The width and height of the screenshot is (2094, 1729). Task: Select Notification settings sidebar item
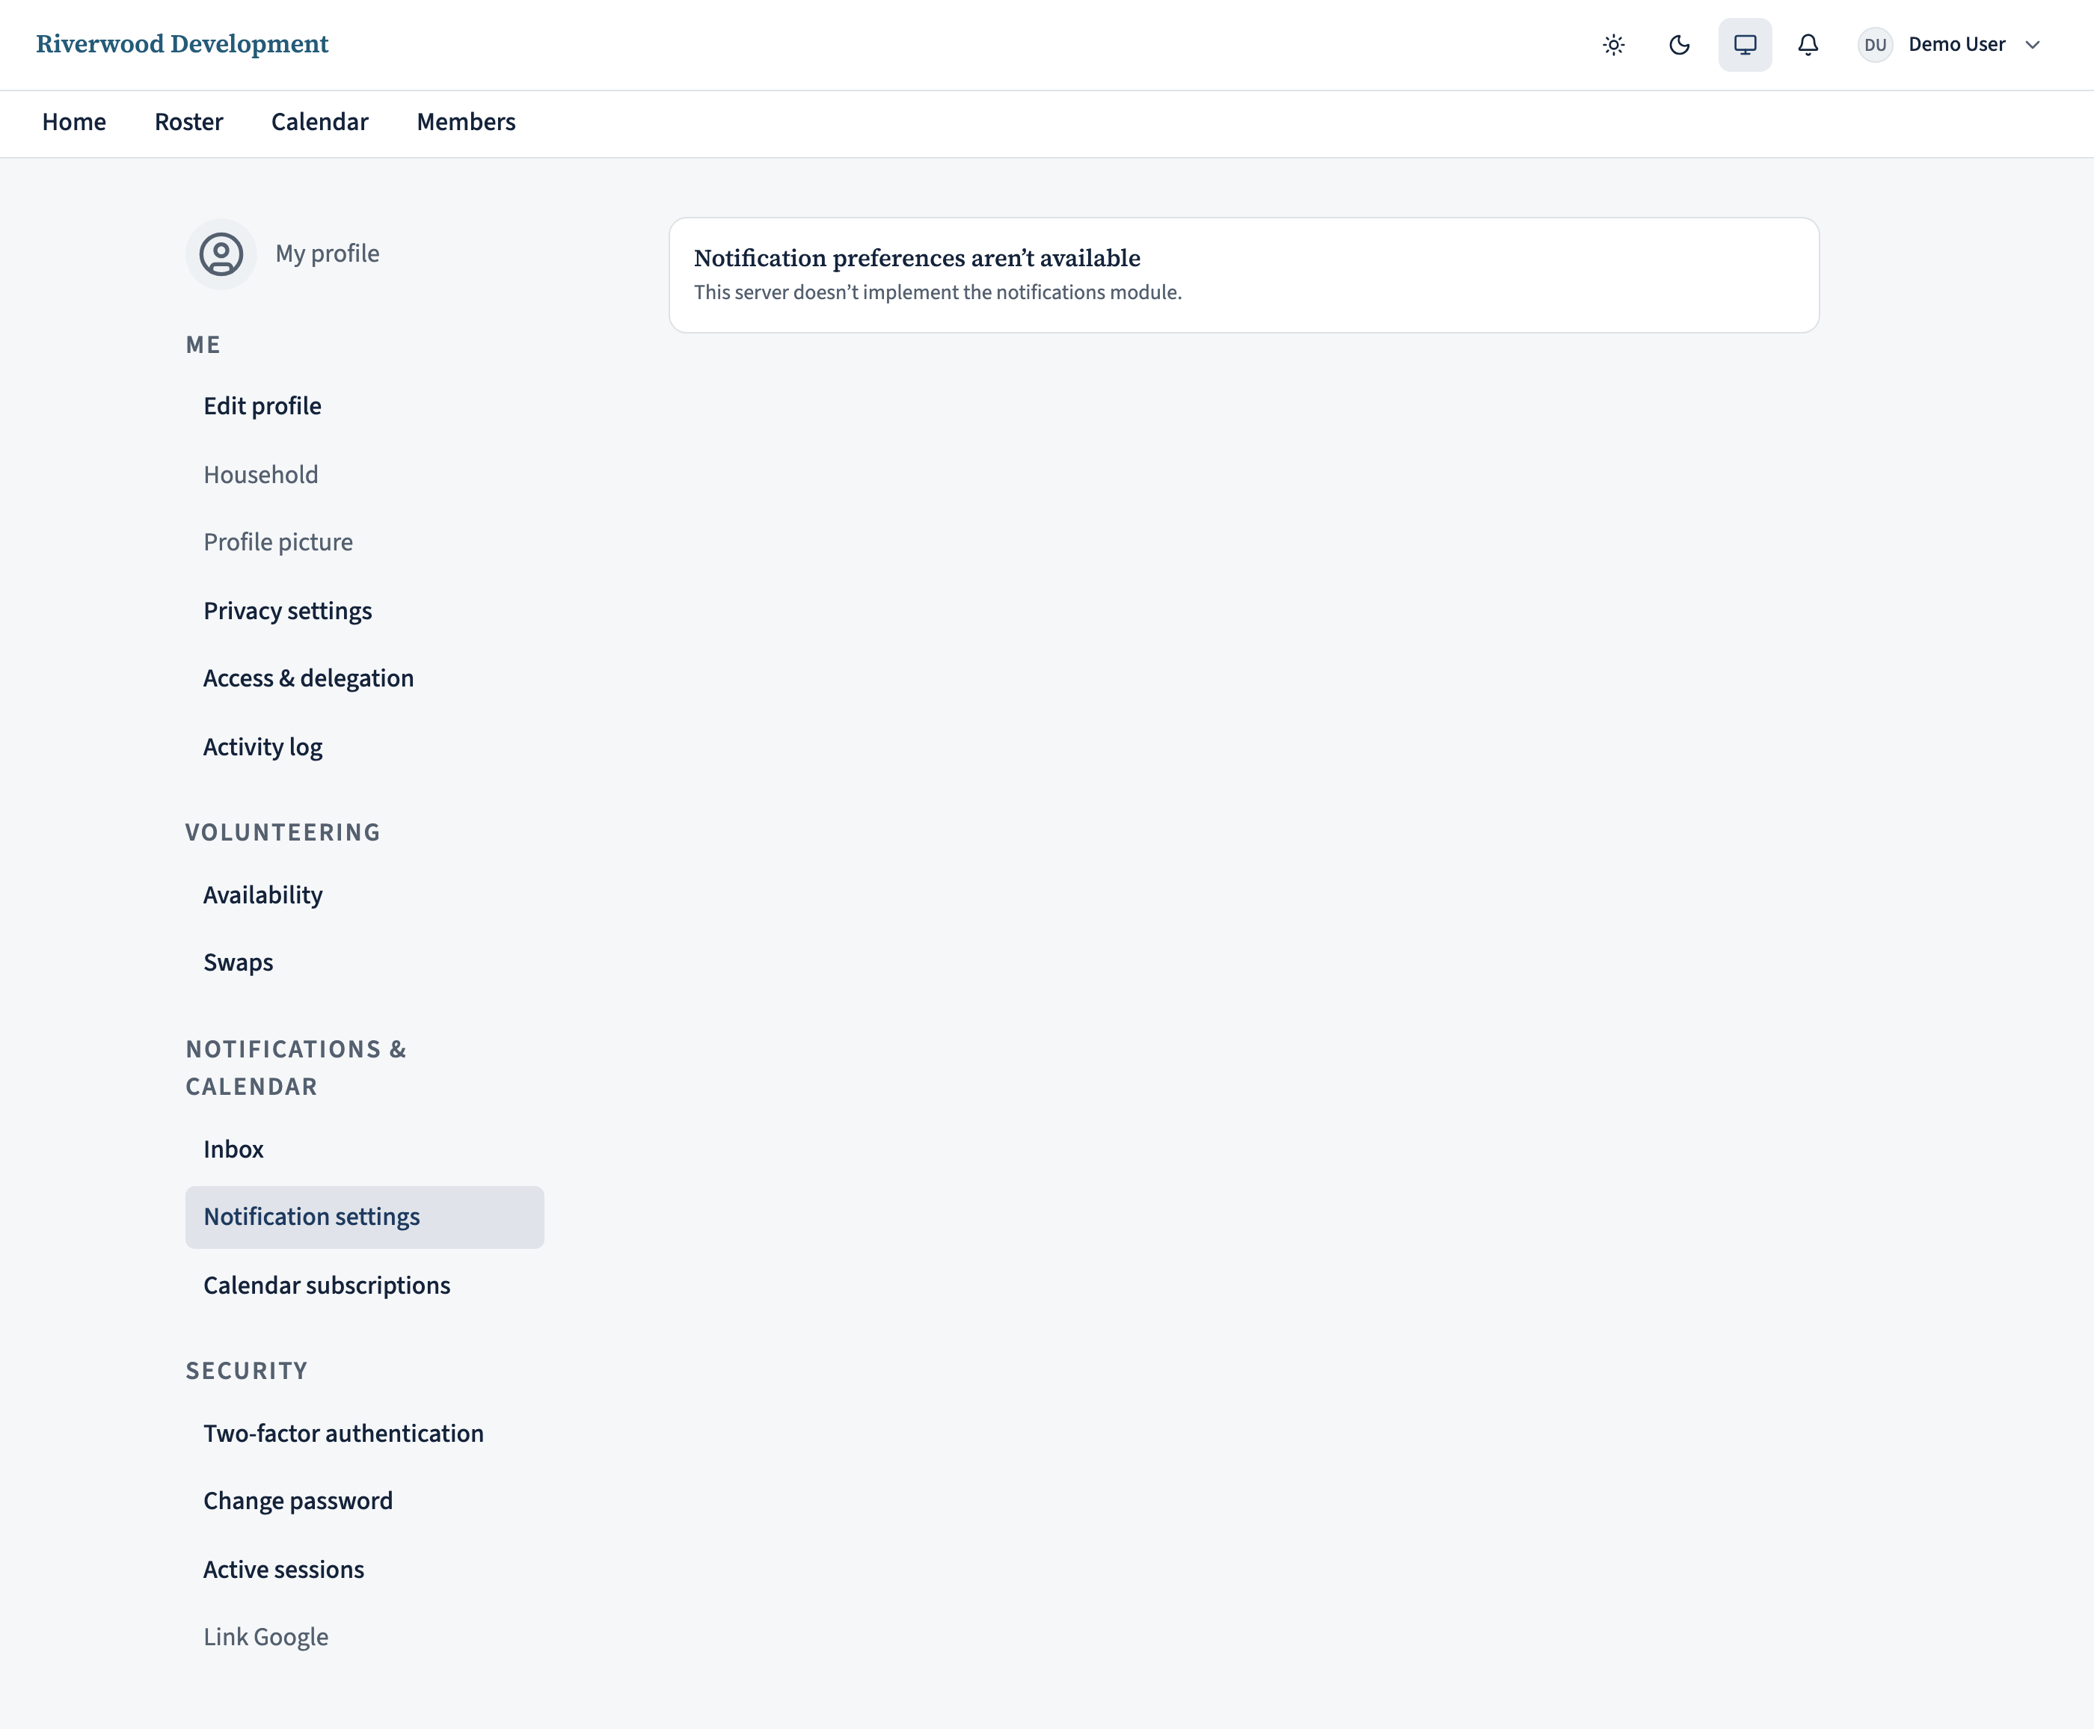click(x=364, y=1217)
